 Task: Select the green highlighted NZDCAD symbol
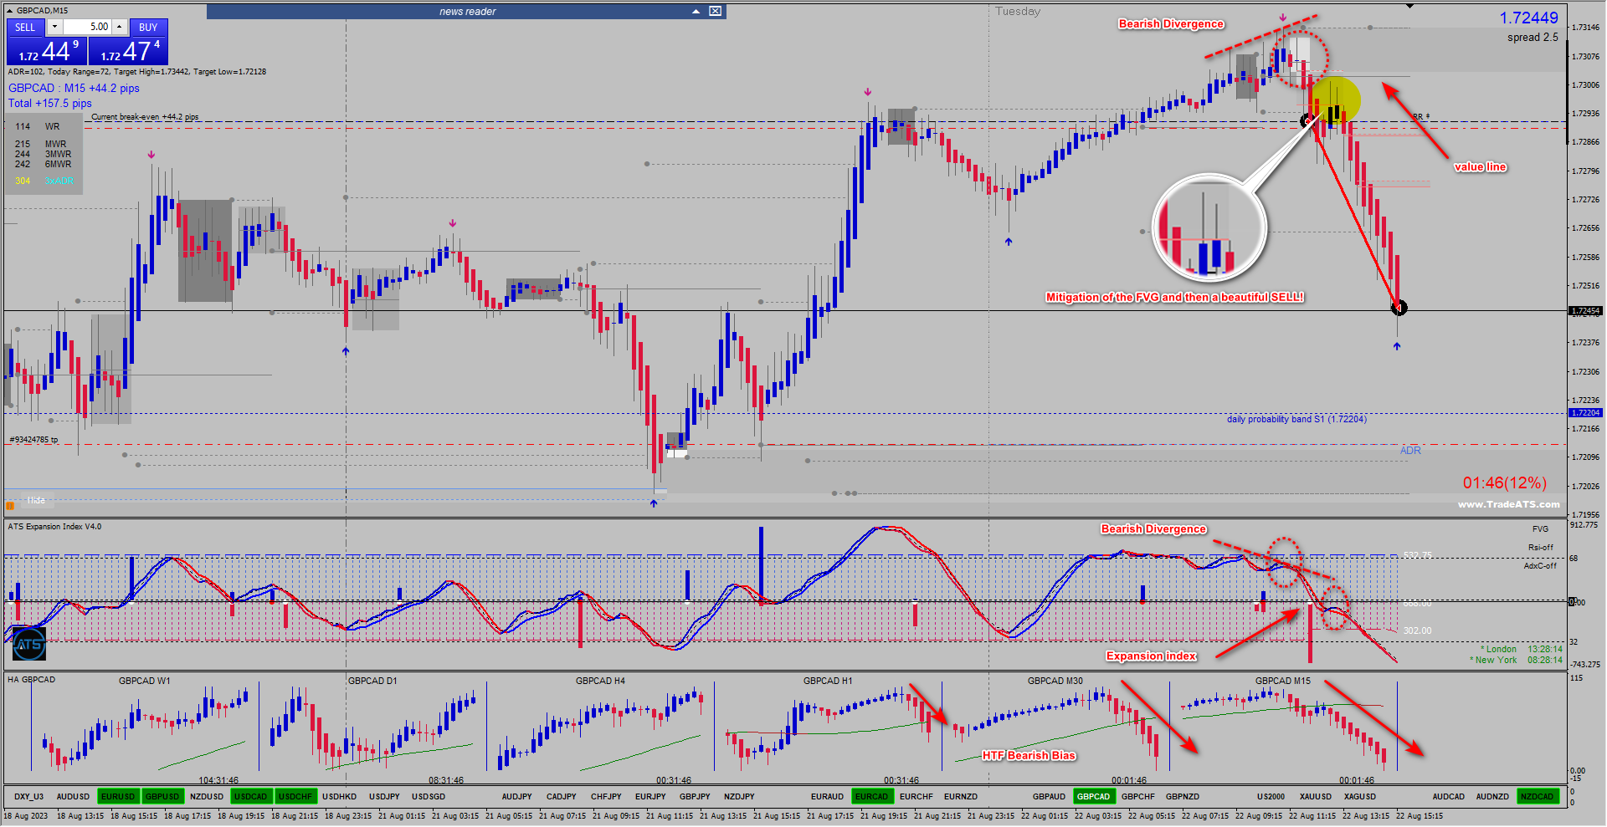(x=1537, y=796)
